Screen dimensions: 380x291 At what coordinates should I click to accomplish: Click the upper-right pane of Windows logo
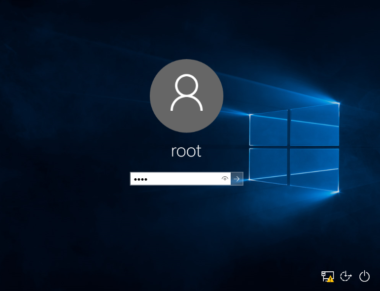(x=314, y=125)
